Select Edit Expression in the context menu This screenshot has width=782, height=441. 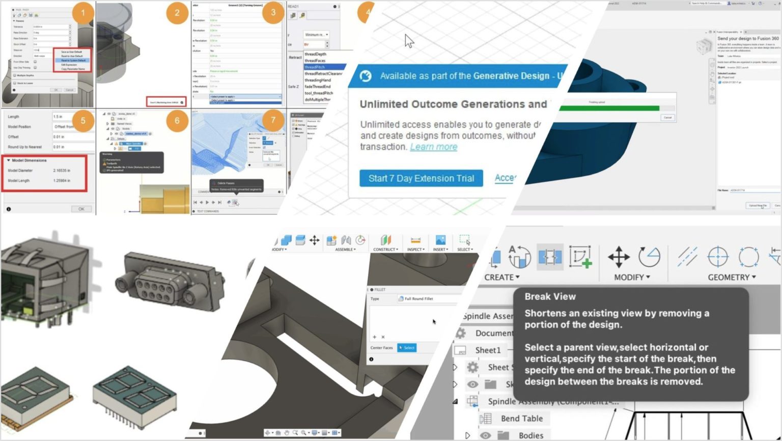tap(69, 65)
